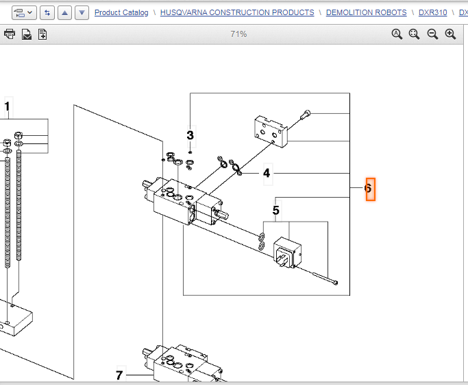Email the page using envelope icon

(27, 34)
